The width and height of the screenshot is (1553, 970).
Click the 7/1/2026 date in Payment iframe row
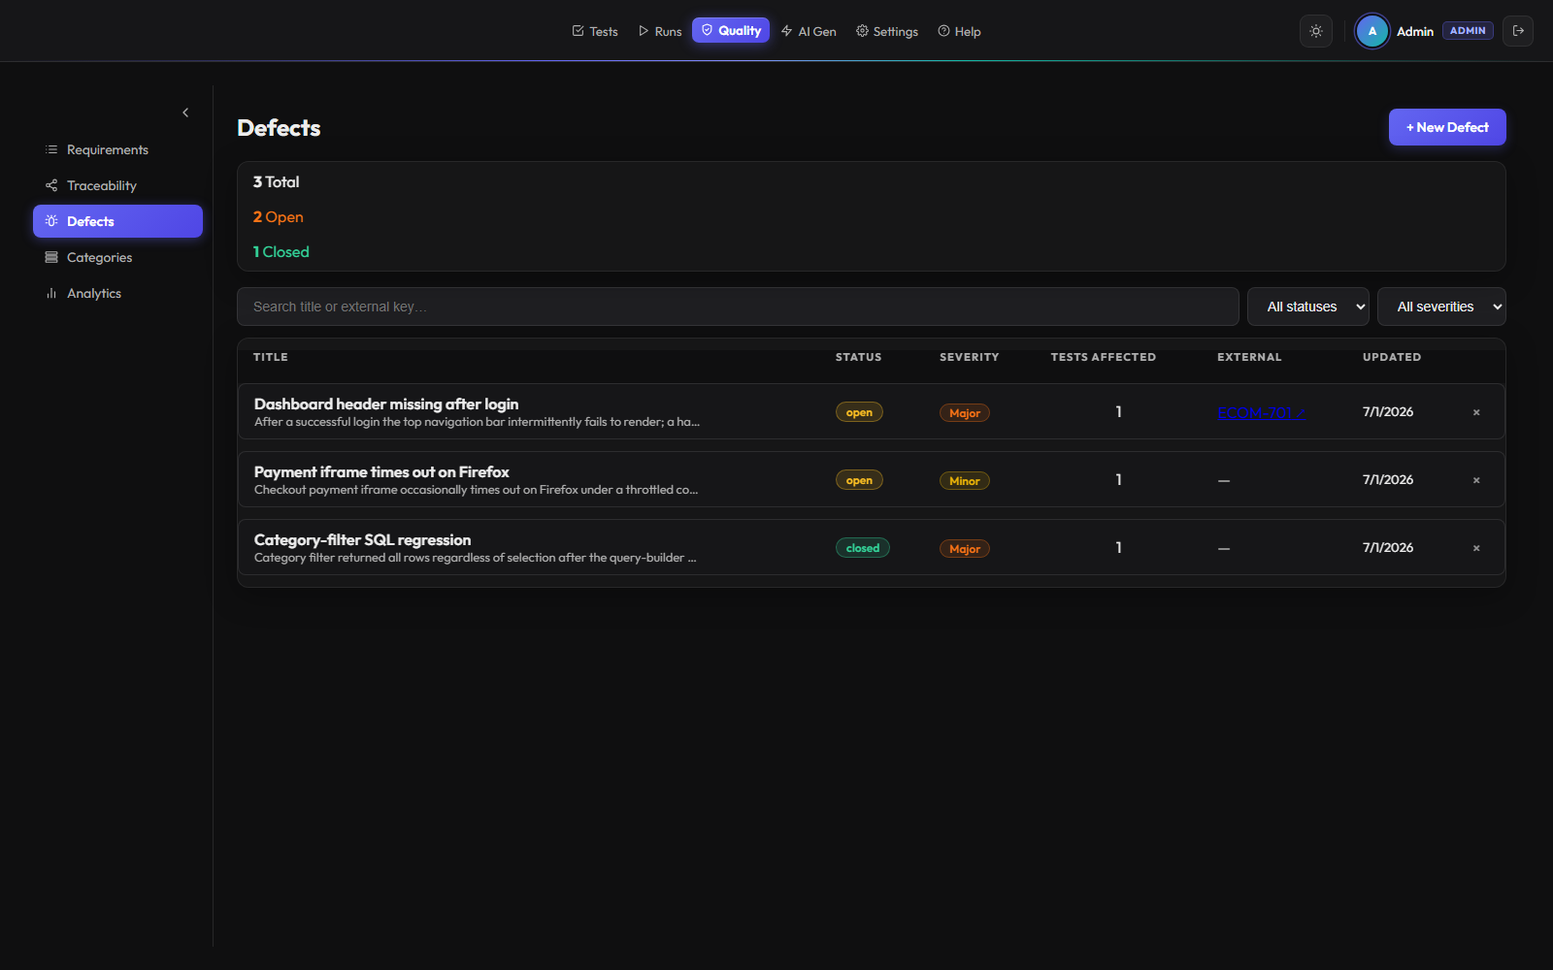1388,480
